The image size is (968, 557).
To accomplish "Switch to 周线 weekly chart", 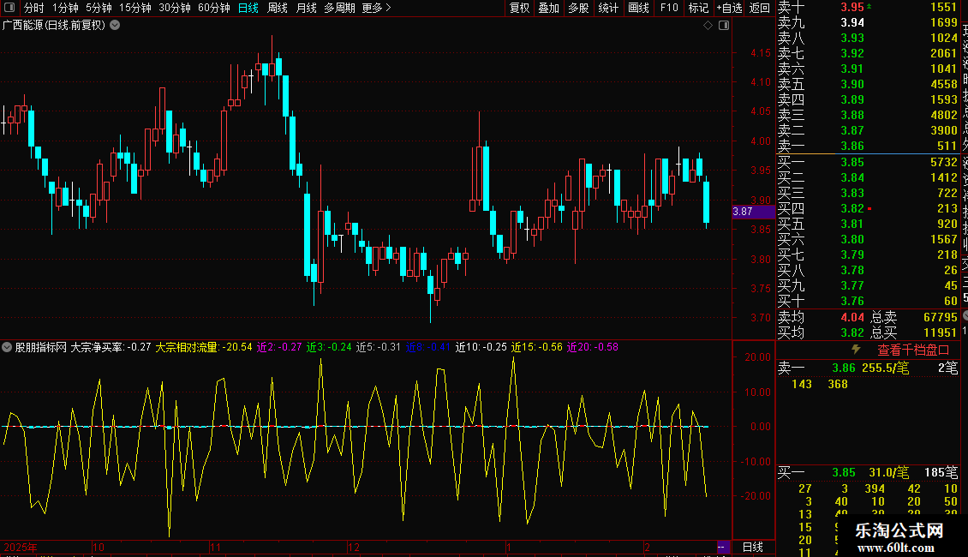I will pos(278,8).
